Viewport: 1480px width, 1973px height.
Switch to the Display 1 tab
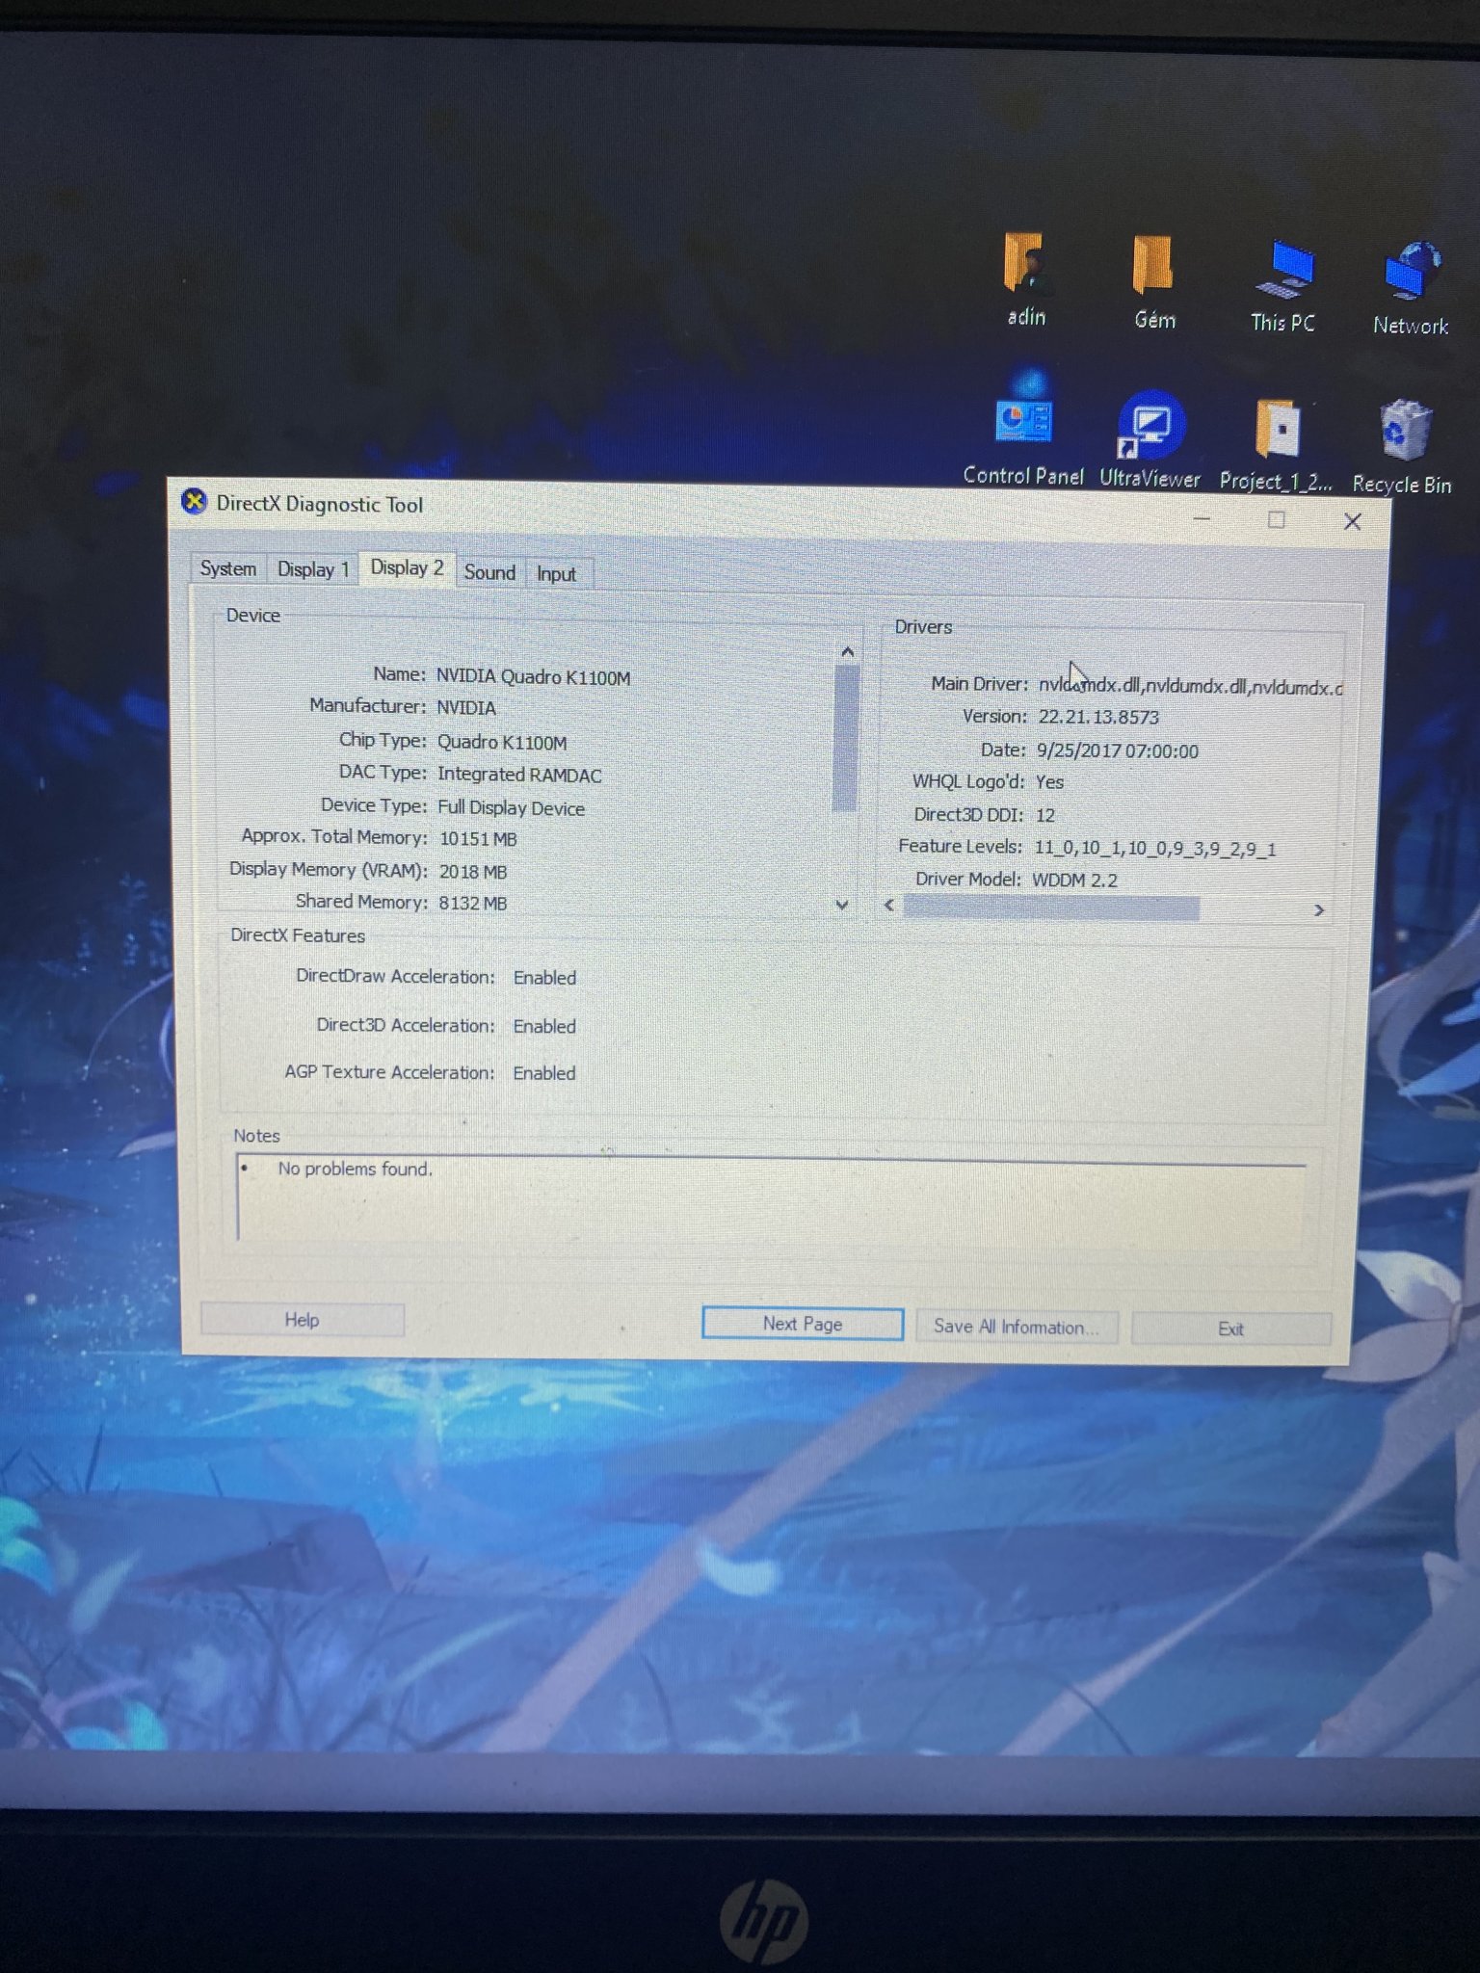click(x=312, y=569)
